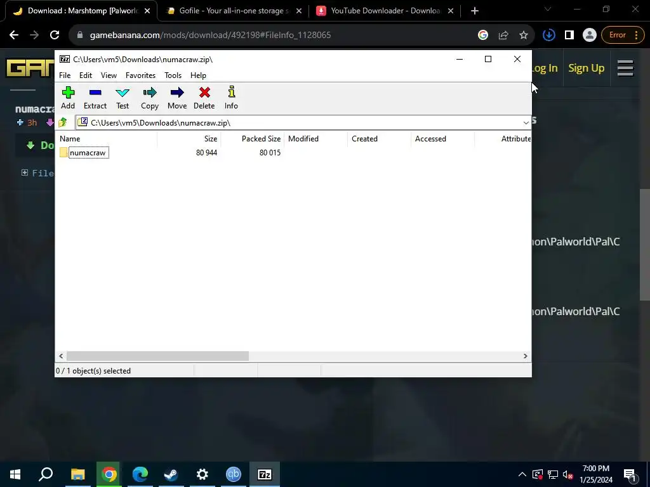
Task: Go back in Chrome
Action: coord(14,35)
